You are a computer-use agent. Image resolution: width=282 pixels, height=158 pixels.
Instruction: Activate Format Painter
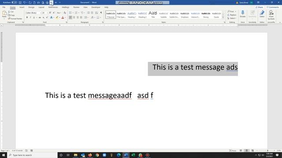[15, 18]
